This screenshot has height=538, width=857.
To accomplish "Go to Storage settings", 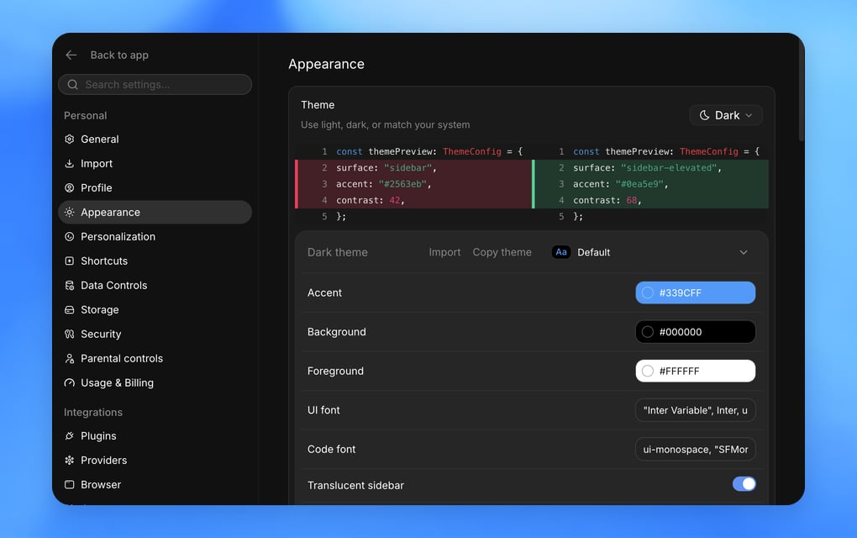I will tap(155, 309).
